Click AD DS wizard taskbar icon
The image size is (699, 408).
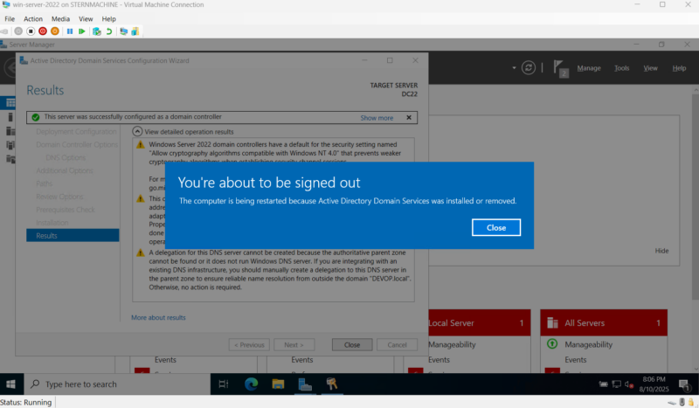click(332, 384)
